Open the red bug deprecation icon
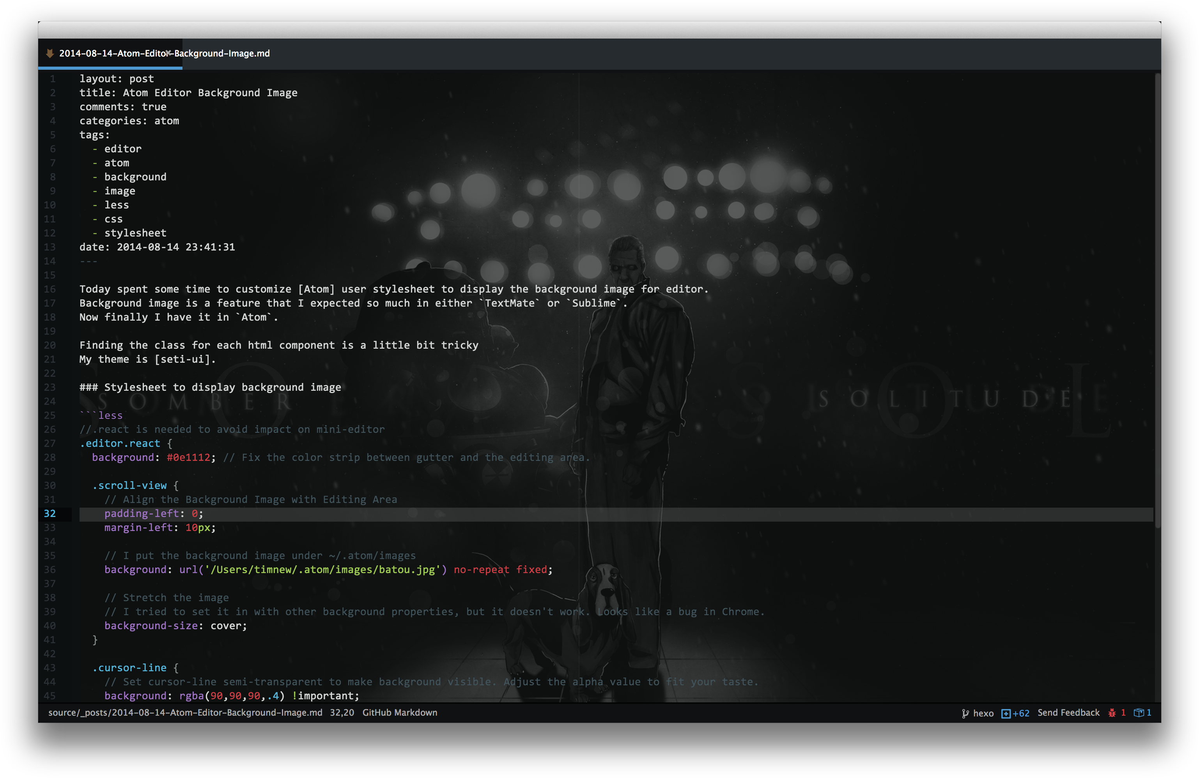 tap(1112, 713)
